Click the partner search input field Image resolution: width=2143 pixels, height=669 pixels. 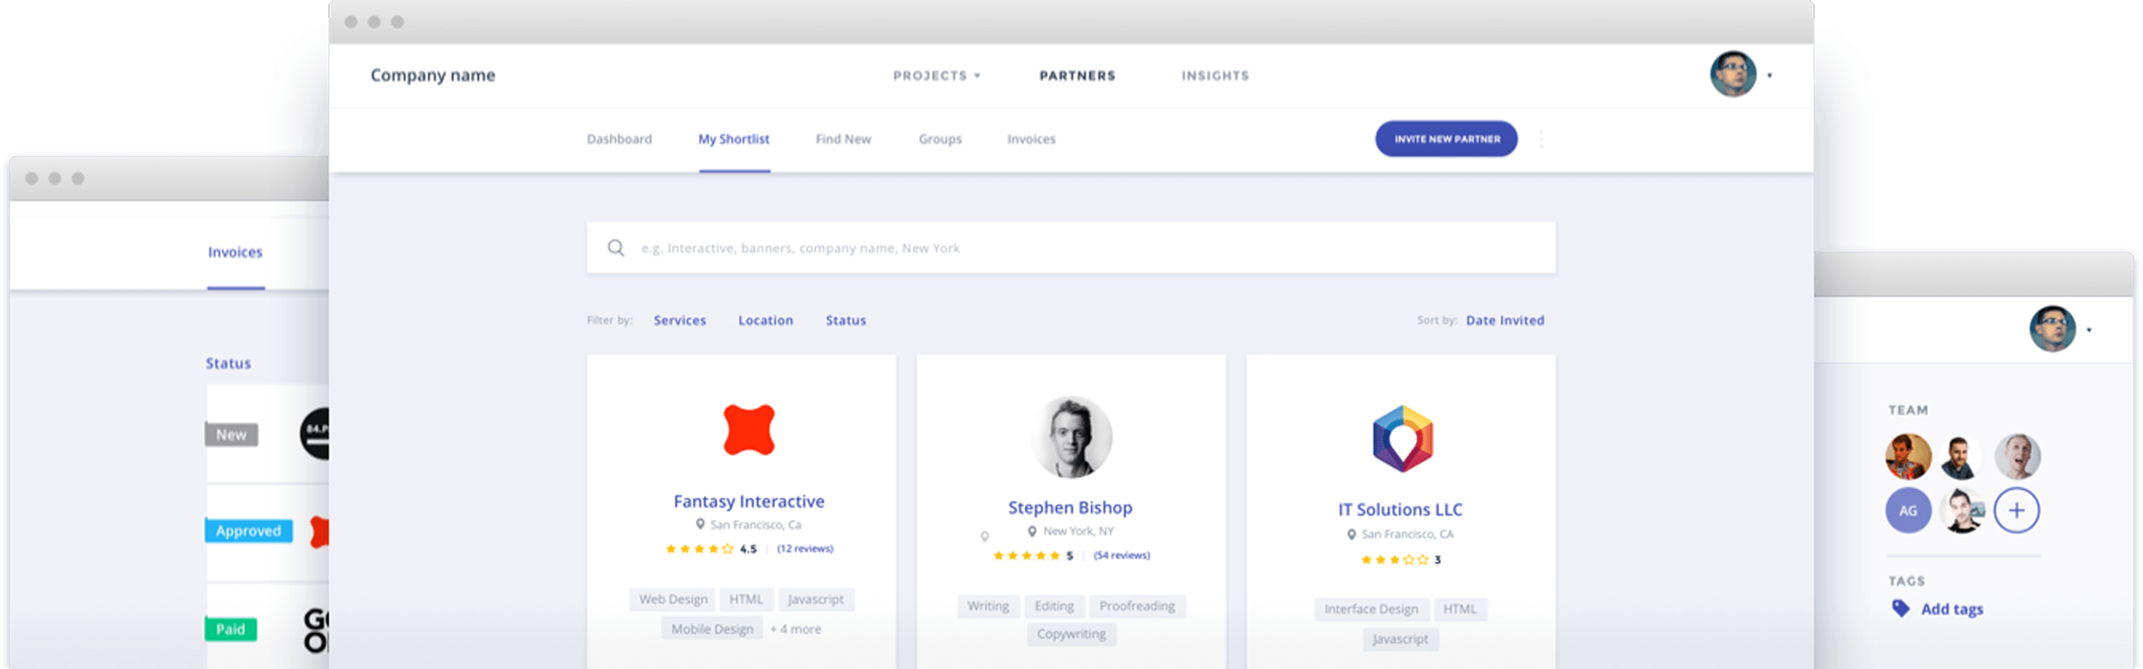tap(1071, 248)
